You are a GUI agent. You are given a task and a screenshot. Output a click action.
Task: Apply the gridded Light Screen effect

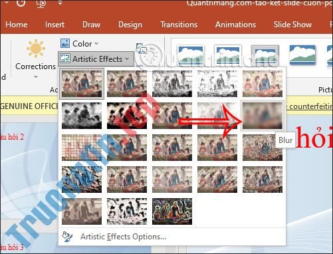[82, 148]
